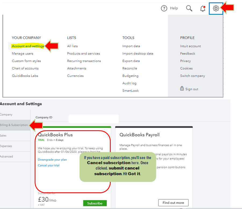This screenshot has width=242, height=209.
Task: Go to Chart of accounts
Action: [x=25, y=69]
